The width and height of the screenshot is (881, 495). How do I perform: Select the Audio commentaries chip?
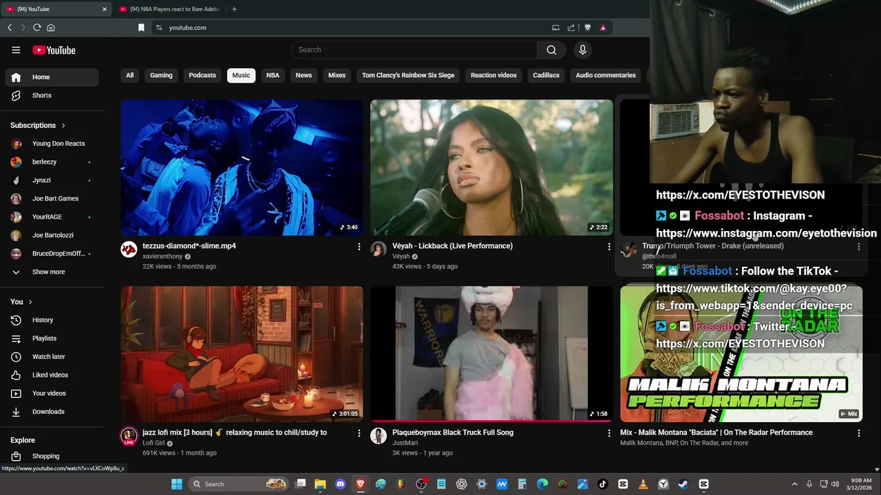click(606, 75)
